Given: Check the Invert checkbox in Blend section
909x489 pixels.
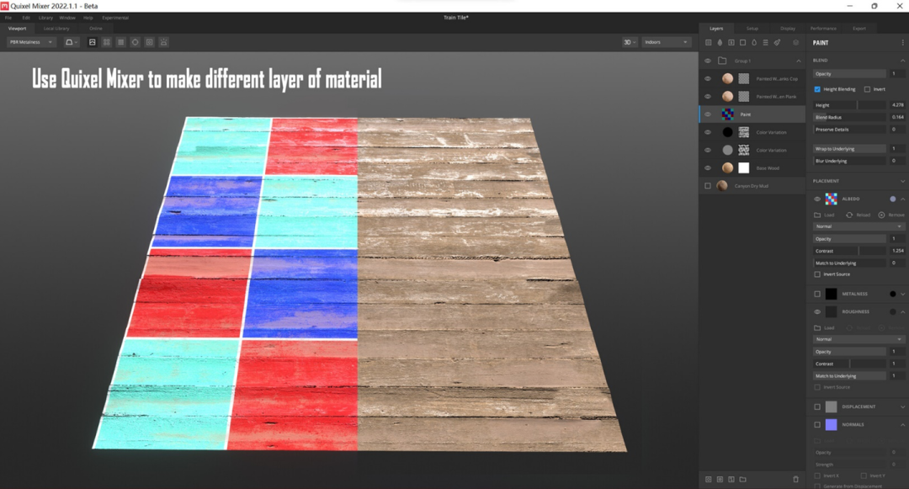Looking at the screenshot, I should 867,89.
